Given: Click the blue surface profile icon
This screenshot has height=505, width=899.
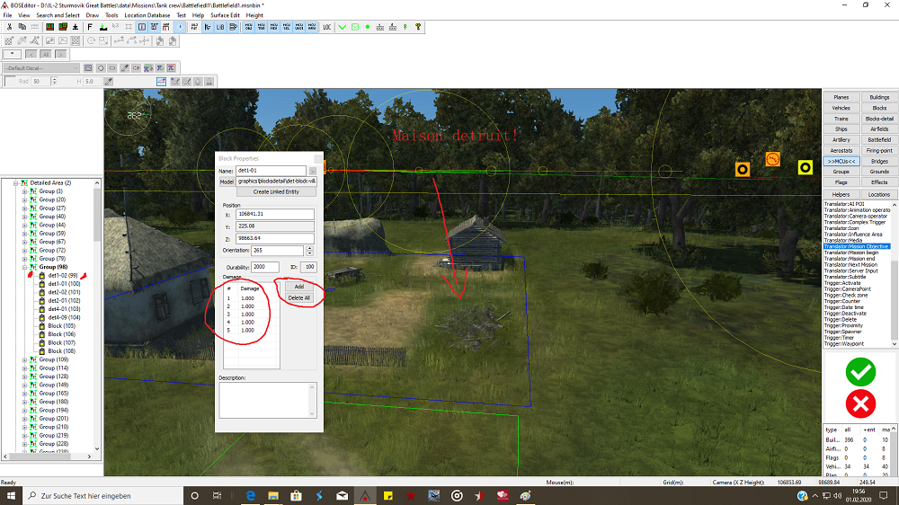Looking at the screenshot, I should (x=161, y=82).
